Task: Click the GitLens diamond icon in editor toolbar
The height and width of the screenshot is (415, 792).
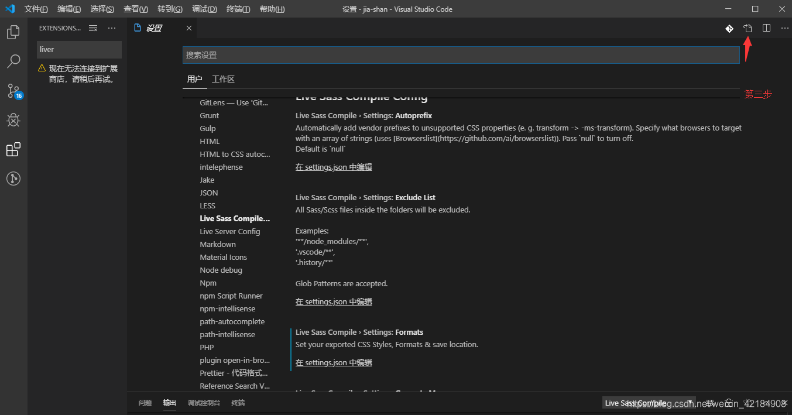Action: 729,28
